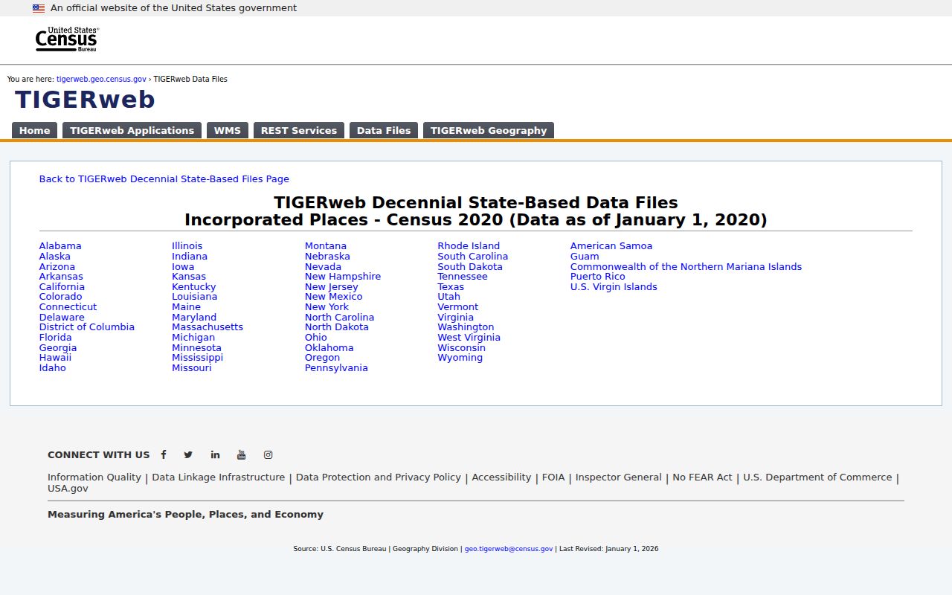Open the Alabama data file link
The width and height of the screenshot is (952, 595).
pyautogui.click(x=60, y=246)
